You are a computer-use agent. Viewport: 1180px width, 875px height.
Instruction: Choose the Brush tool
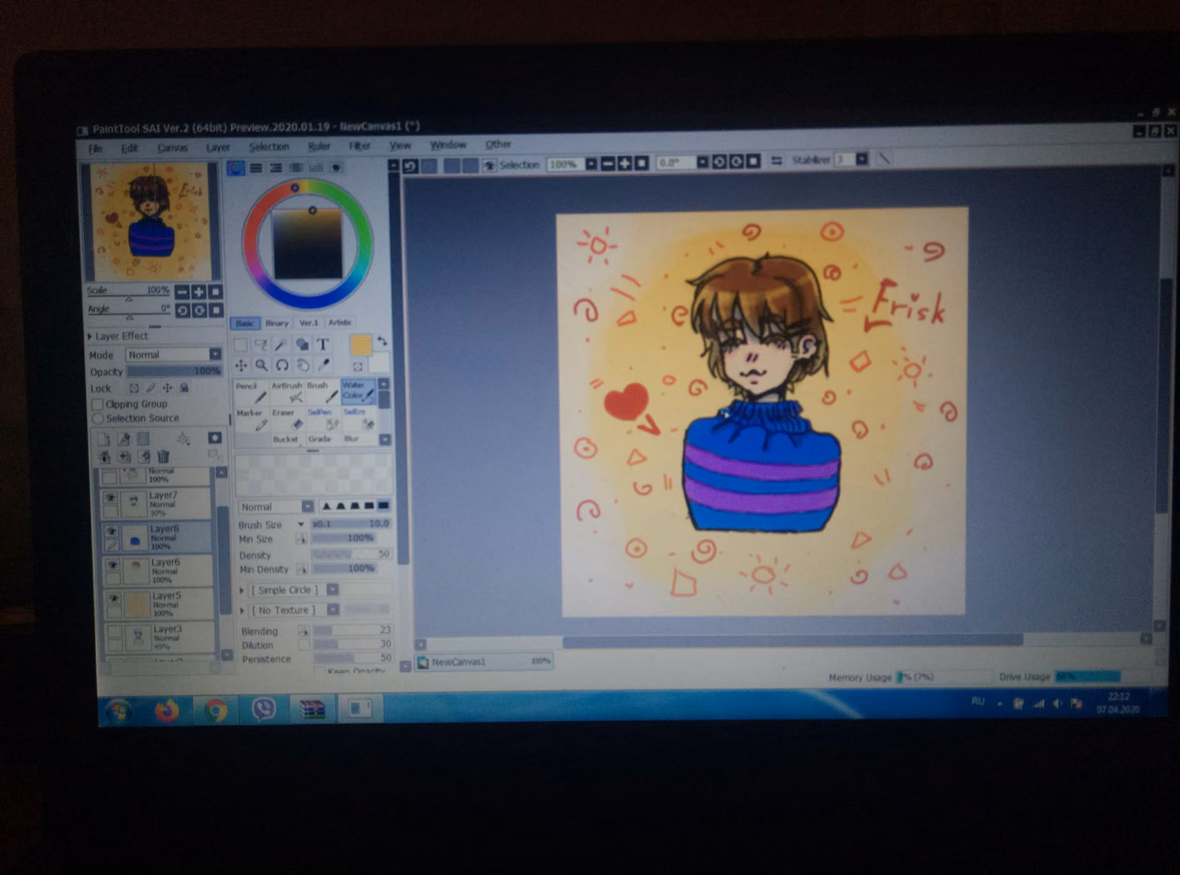pos(323,393)
